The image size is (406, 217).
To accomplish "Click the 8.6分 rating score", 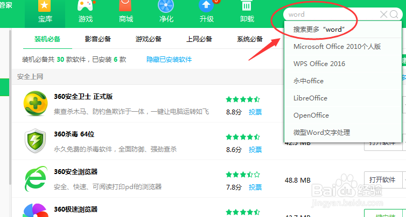I will pos(234,149).
